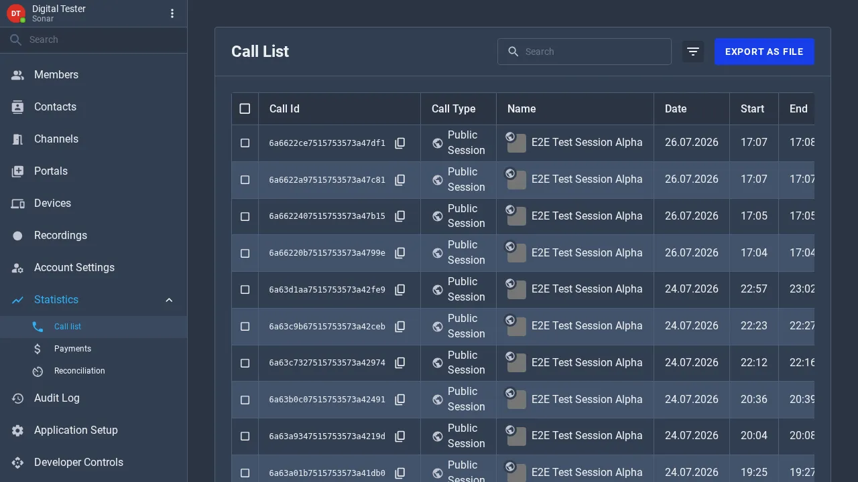Image resolution: width=858 pixels, height=482 pixels.
Task: Check the row for call 6a6622407515753573a47b15
Action: [x=245, y=217]
